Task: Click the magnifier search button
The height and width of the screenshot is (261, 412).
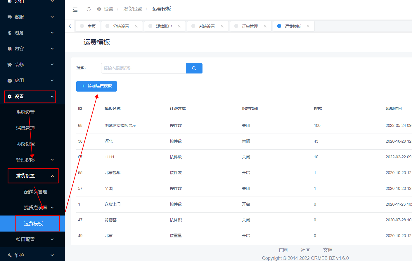Action: 194,68
